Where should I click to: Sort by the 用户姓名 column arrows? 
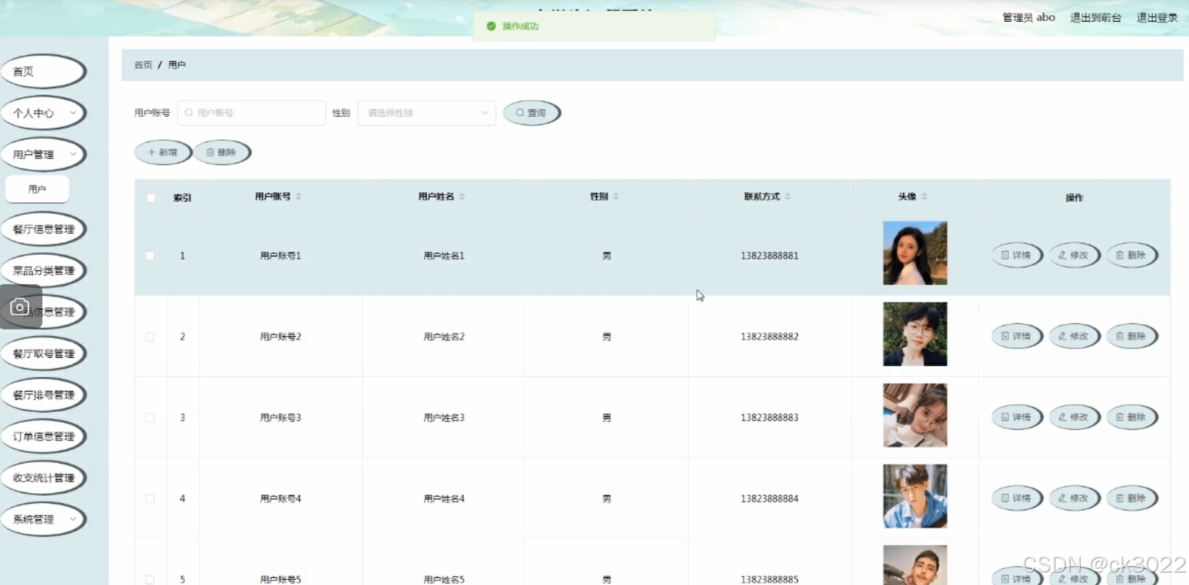tap(462, 196)
